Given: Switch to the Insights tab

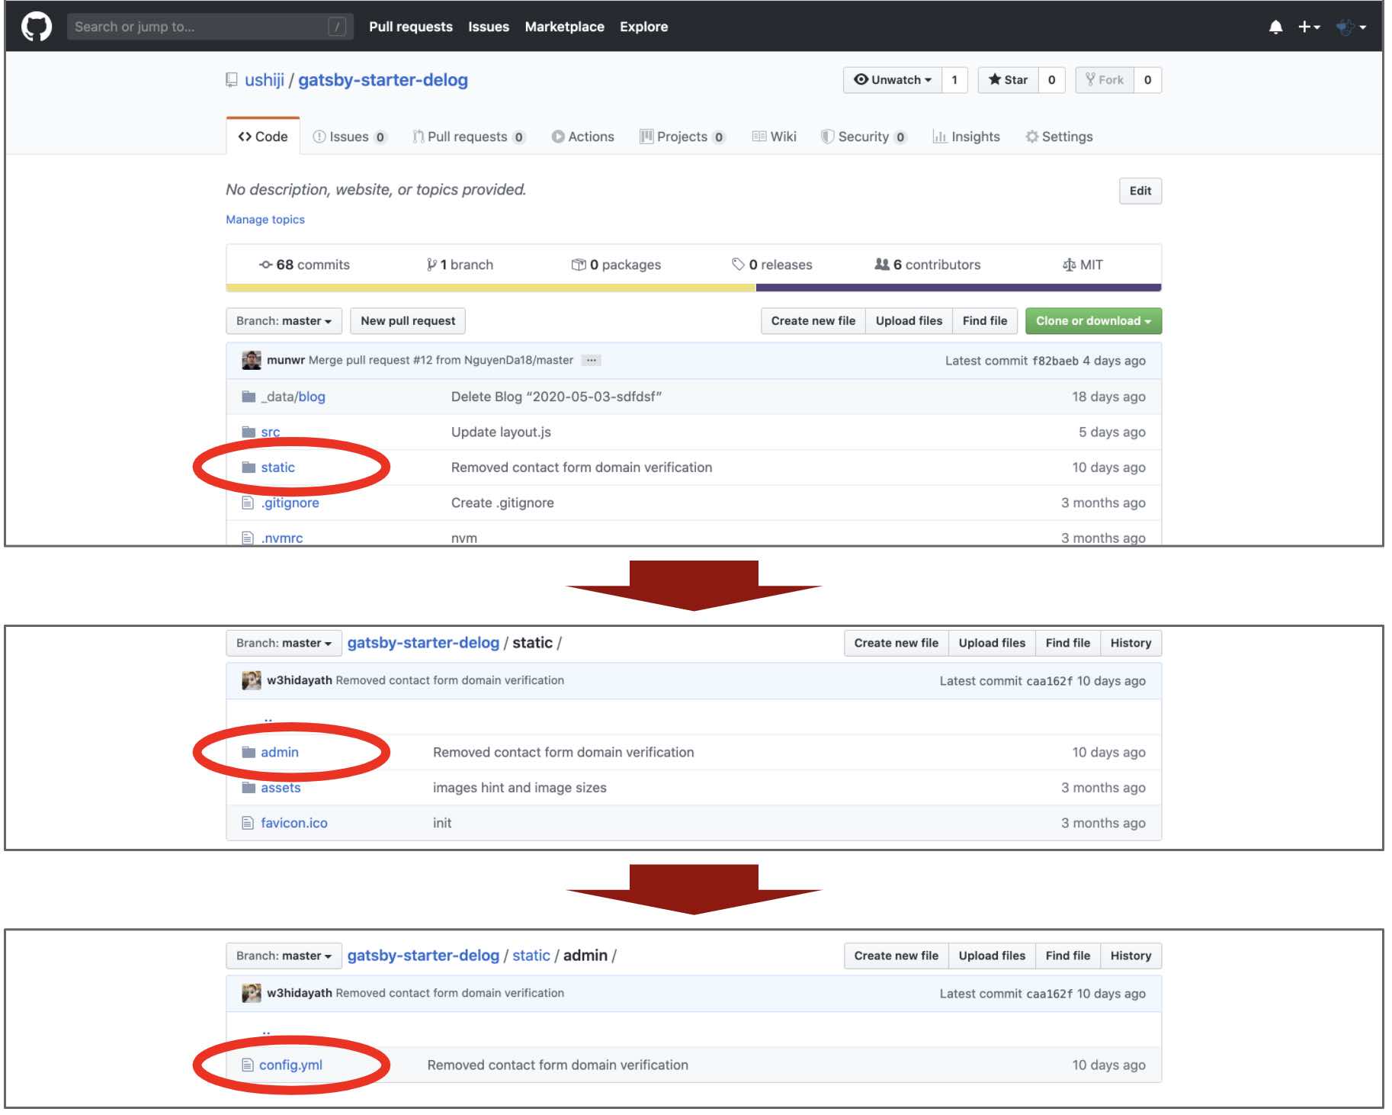Looking at the screenshot, I should pos(967,137).
